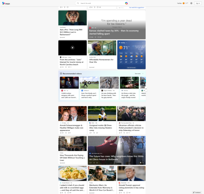Dislike the Kansas slashed taxes article

coord(95,37)
